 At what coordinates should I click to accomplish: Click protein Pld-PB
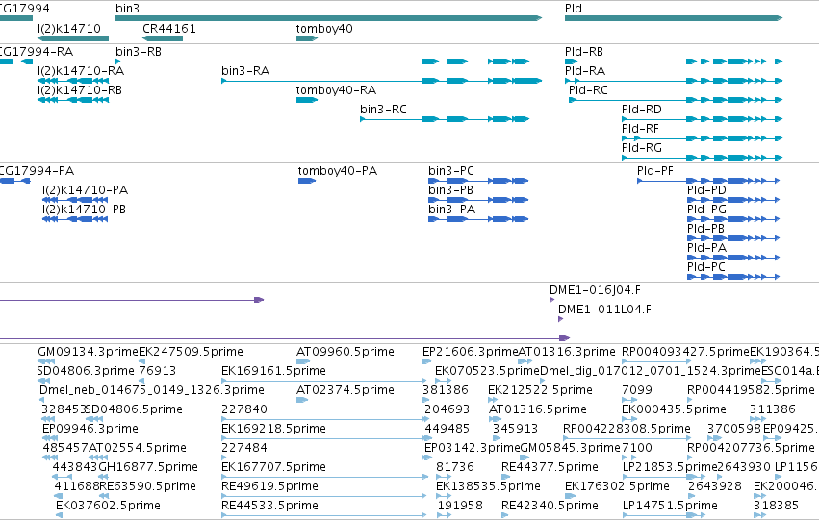tap(733, 239)
